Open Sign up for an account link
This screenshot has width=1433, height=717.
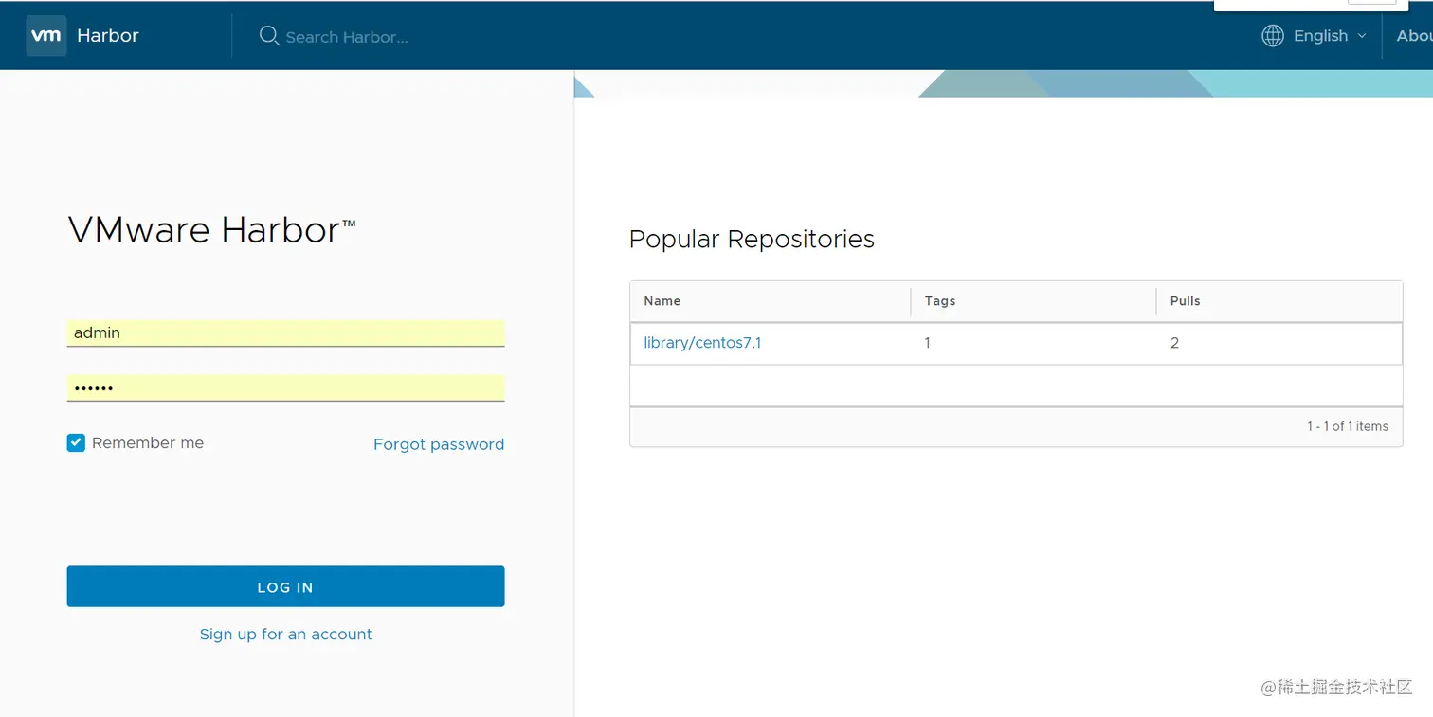coord(285,635)
